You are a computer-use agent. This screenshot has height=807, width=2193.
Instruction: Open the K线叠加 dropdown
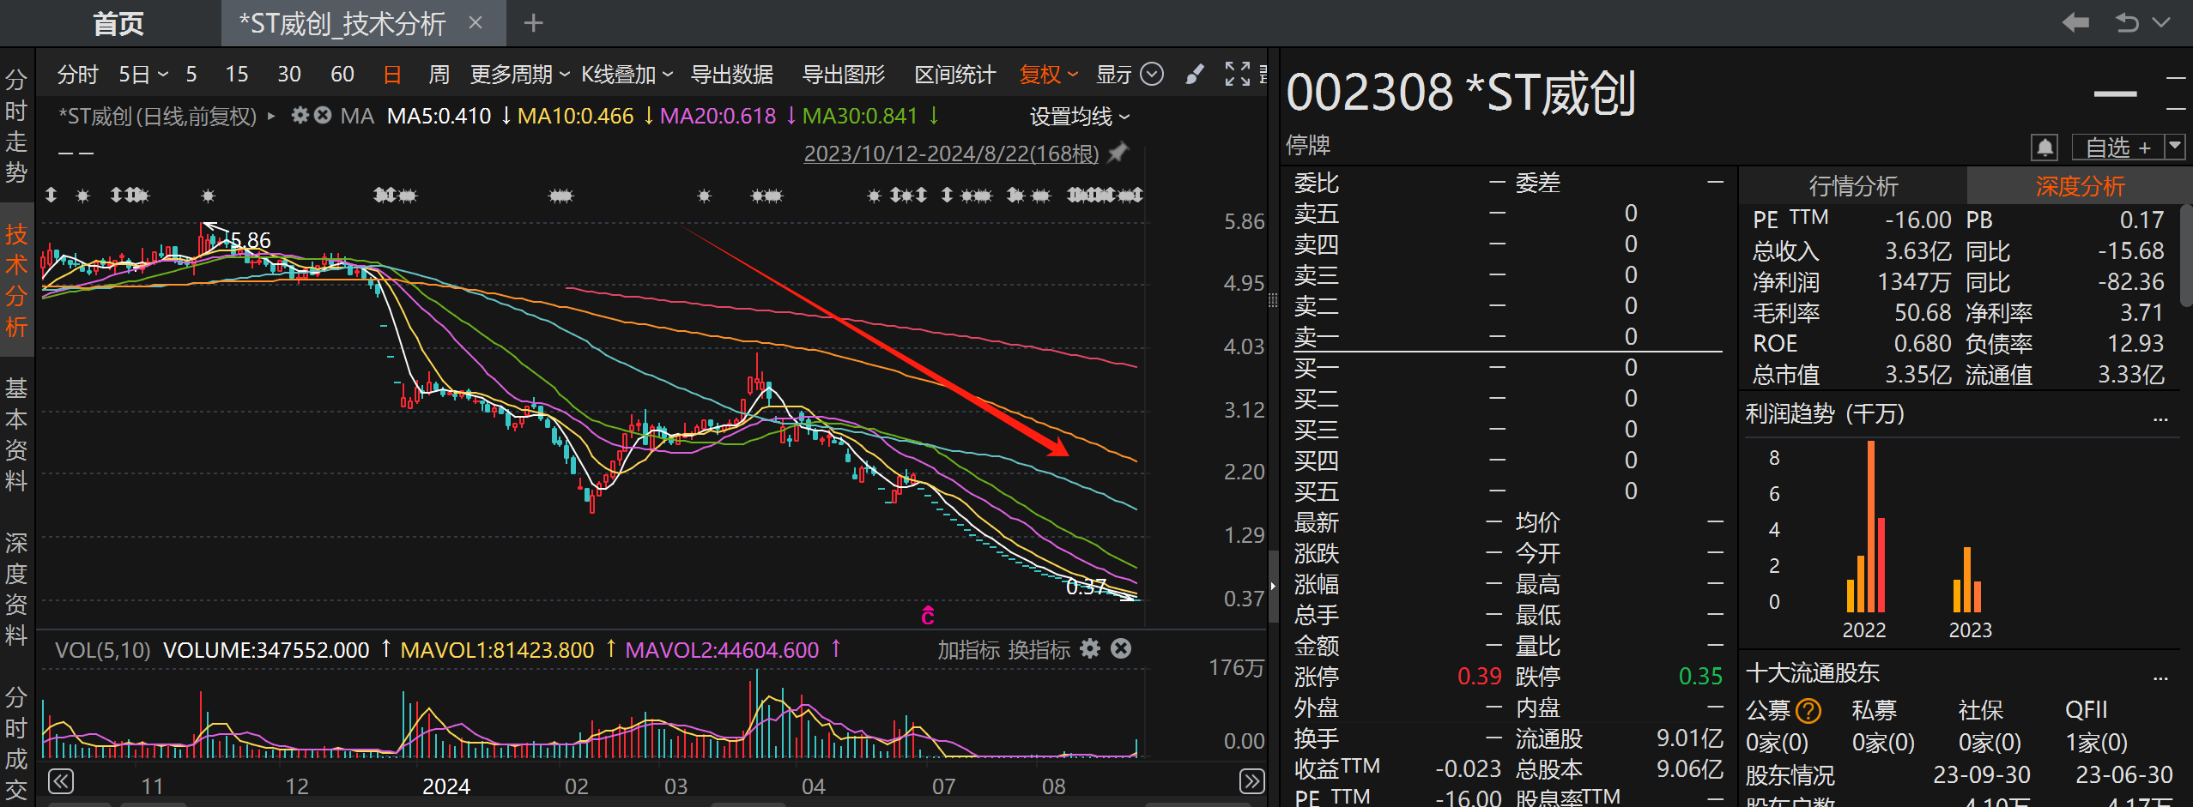pyautogui.click(x=627, y=75)
